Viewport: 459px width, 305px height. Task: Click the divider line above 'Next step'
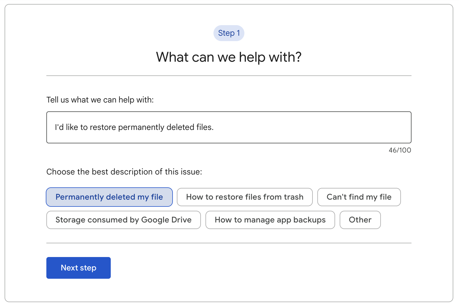click(x=229, y=243)
